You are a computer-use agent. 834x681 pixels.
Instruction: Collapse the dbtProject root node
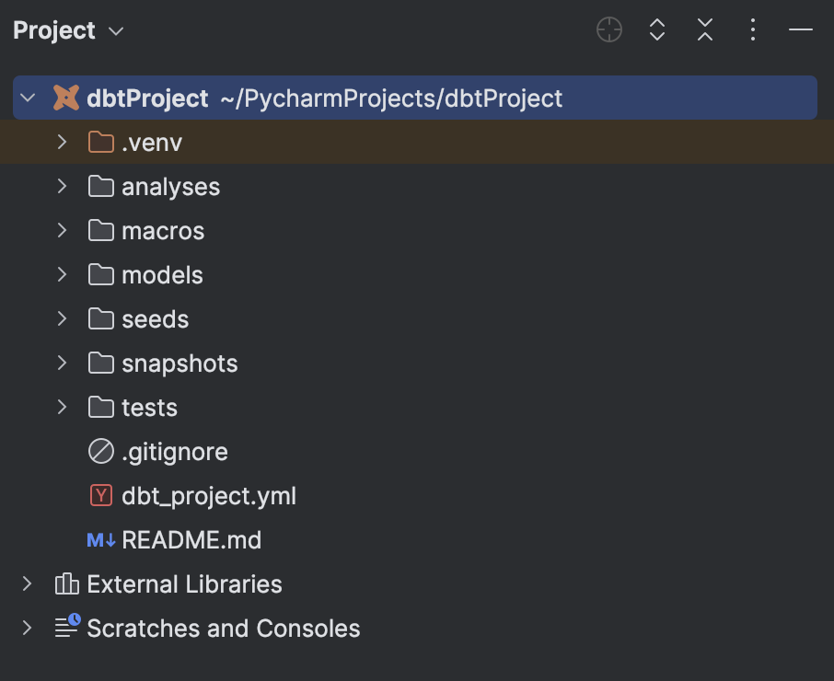28,97
